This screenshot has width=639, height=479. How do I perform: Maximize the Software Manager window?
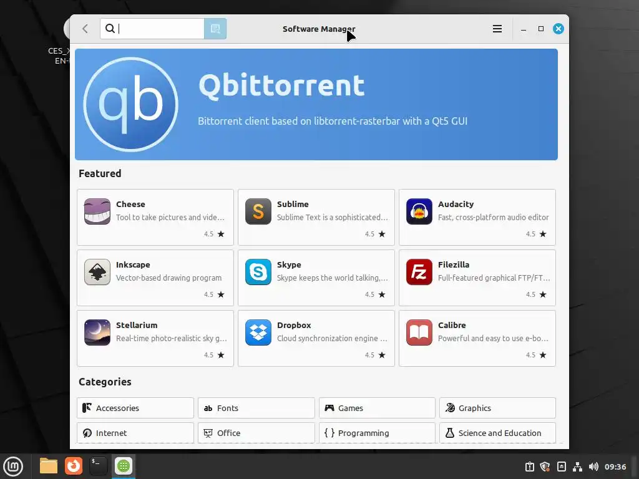(x=541, y=29)
